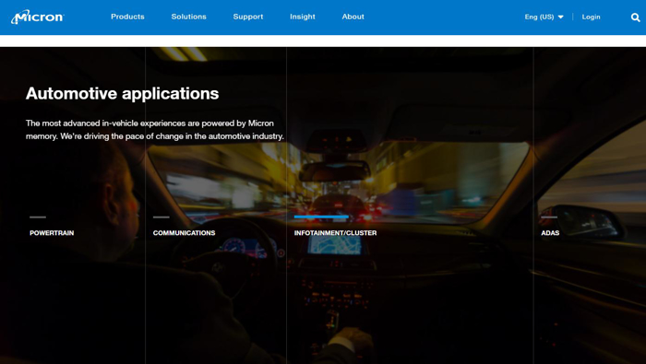646x364 pixels.
Task: Expand the Eng (US) language dropdown
Action: coord(544,17)
